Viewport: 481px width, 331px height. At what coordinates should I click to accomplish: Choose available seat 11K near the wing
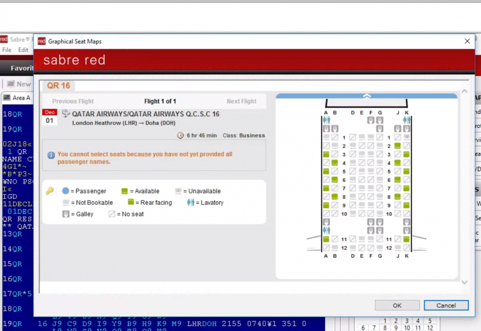(x=406, y=240)
